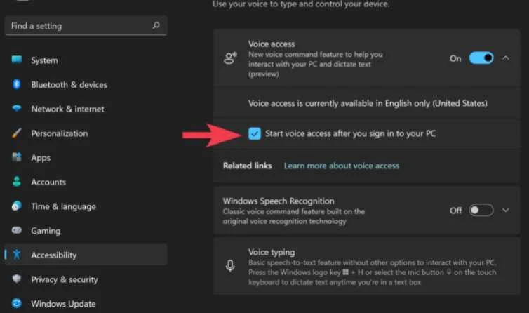529x313 pixels.
Task: Open Privacy & security settings
Action: pyautogui.click(x=86, y=279)
